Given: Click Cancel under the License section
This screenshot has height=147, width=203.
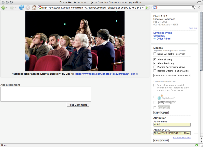Looking at the screenshot, I should pyautogui.click(x=164, y=113).
